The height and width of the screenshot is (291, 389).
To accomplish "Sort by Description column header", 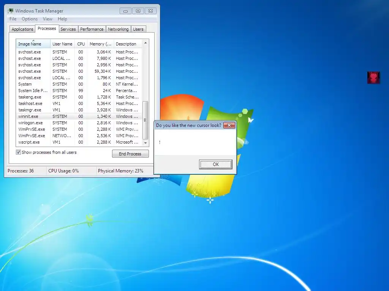I will (128, 44).
